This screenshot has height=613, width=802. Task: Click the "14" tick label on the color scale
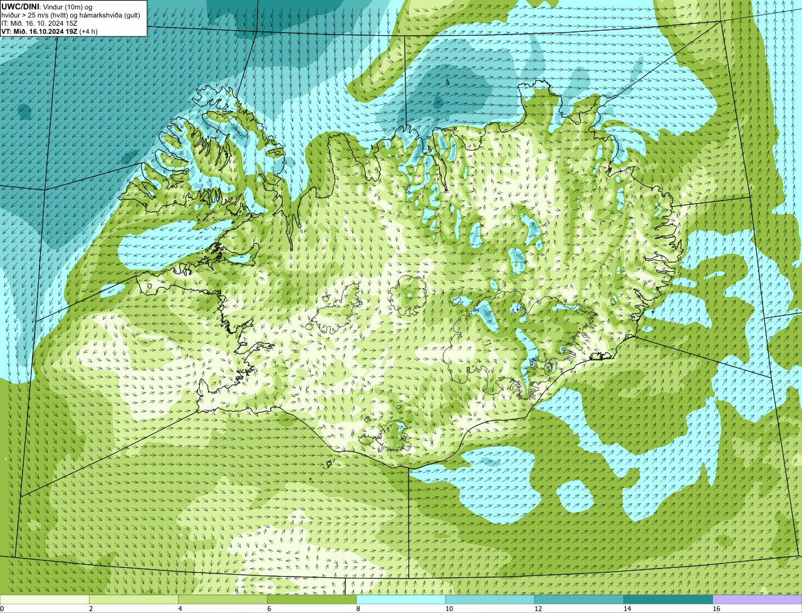[628, 609]
